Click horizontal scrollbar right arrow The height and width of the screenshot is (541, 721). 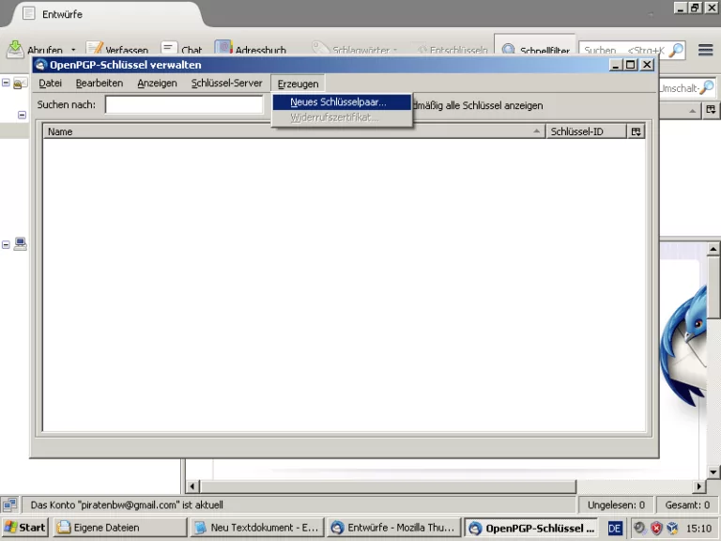[698, 487]
